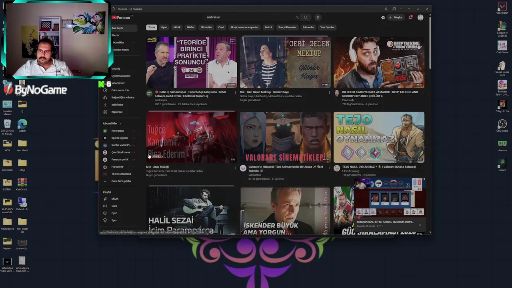Open the Teoride Birinci Pratikte Sonuncu thumbnail

click(191, 62)
